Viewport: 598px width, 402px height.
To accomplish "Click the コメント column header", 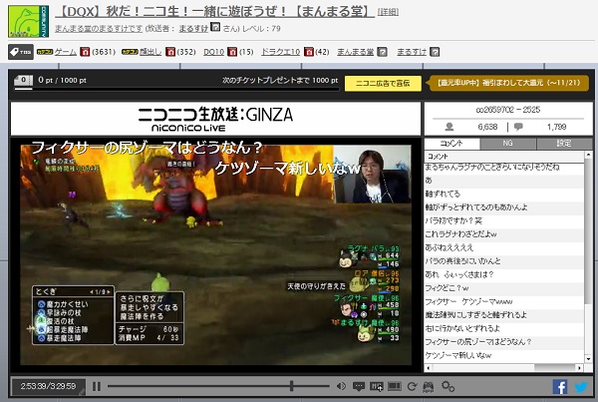I will click(x=504, y=157).
